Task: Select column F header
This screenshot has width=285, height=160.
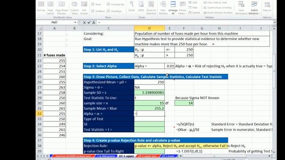Action: point(184,28)
